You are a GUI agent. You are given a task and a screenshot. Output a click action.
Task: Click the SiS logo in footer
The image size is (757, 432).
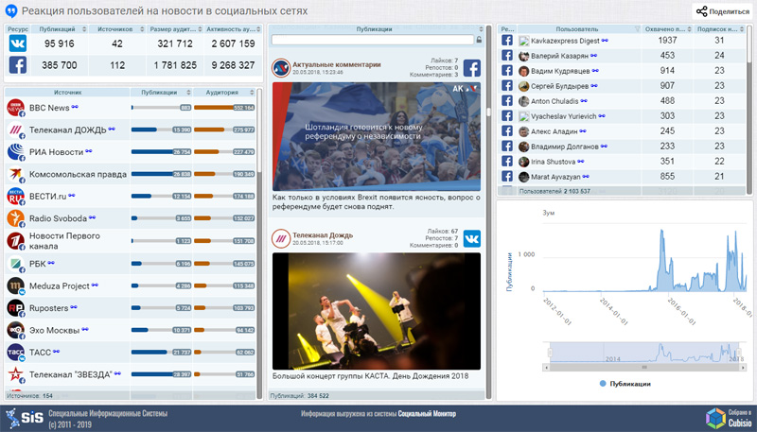[25, 418]
